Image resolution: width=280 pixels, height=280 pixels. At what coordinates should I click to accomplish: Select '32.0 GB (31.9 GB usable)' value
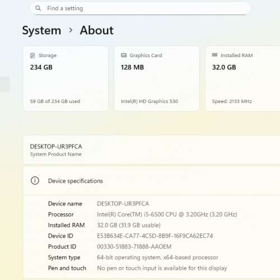[129, 225]
